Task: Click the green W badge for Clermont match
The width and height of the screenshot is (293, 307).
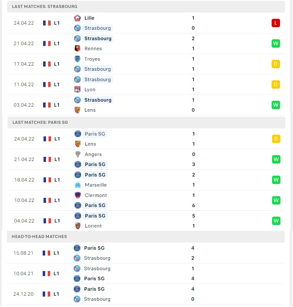Action: click(x=276, y=200)
